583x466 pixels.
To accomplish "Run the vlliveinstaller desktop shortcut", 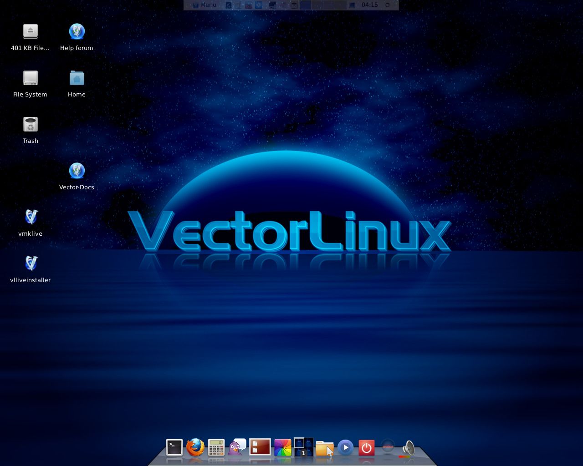I will pyautogui.click(x=30, y=263).
